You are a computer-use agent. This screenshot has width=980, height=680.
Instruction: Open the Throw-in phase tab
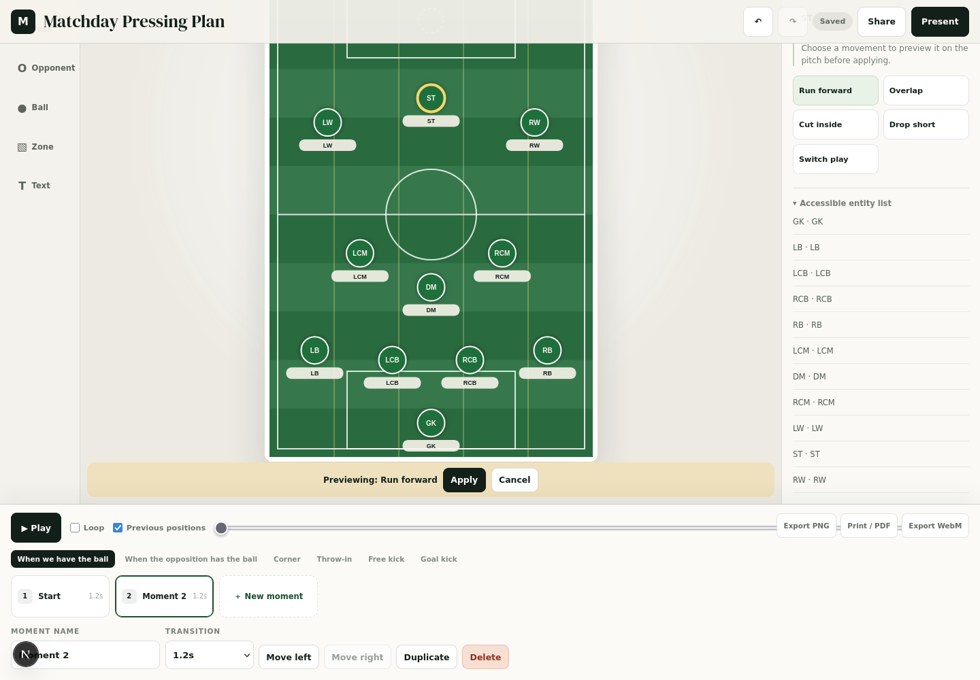click(334, 559)
